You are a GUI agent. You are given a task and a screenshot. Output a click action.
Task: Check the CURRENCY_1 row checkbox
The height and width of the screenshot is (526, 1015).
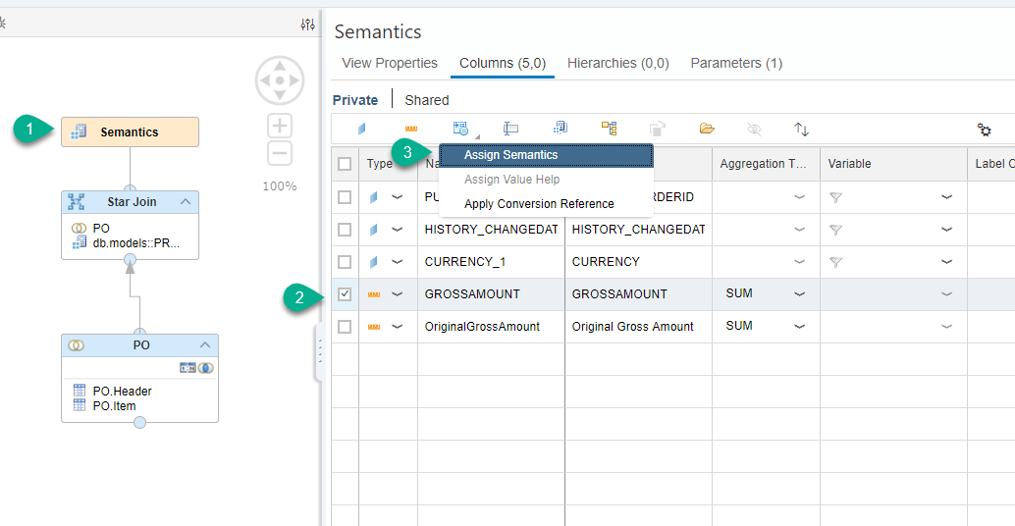345,261
